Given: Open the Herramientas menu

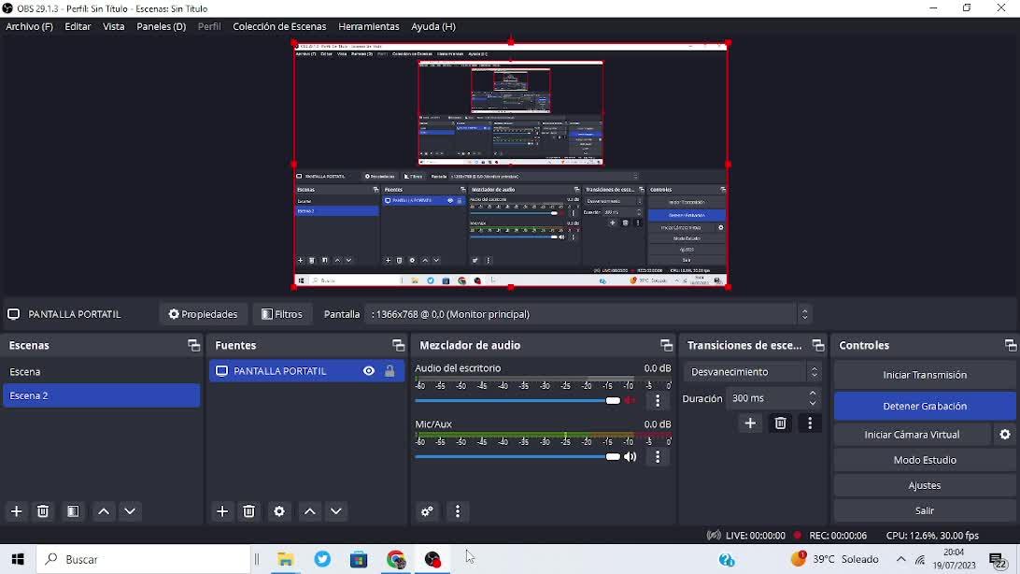Looking at the screenshot, I should pos(368,27).
